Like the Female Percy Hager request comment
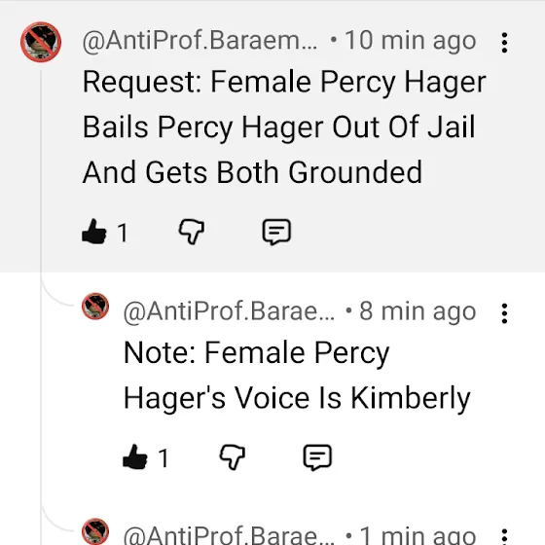The image size is (545, 545). tap(94, 232)
